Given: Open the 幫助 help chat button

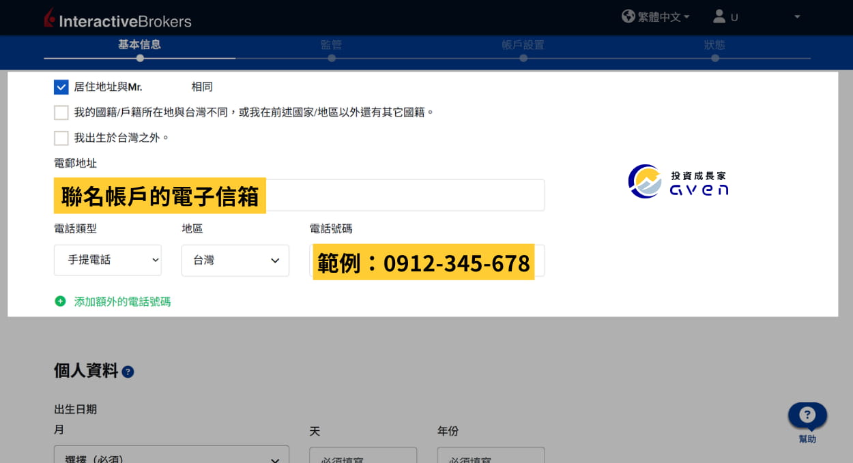Looking at the screenshot, I should 807,421.
